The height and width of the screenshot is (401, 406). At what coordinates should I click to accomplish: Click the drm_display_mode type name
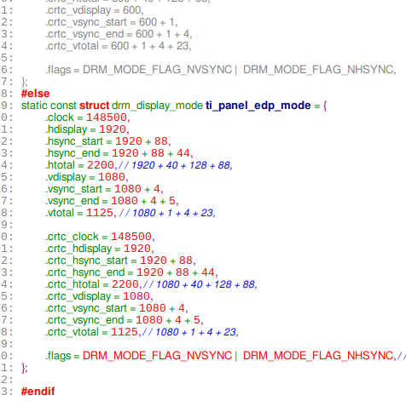(x=157, y=106)
